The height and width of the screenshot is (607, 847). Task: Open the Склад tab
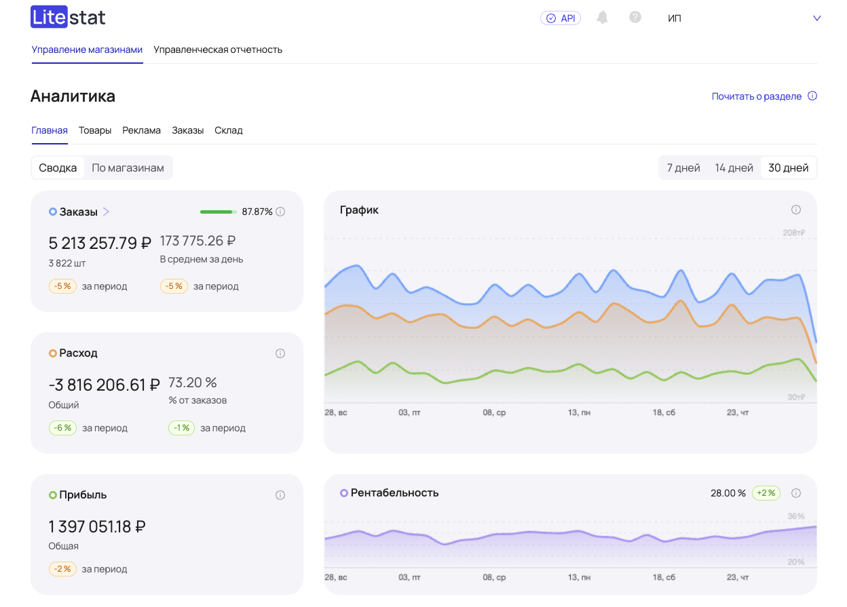click(229, 130)
